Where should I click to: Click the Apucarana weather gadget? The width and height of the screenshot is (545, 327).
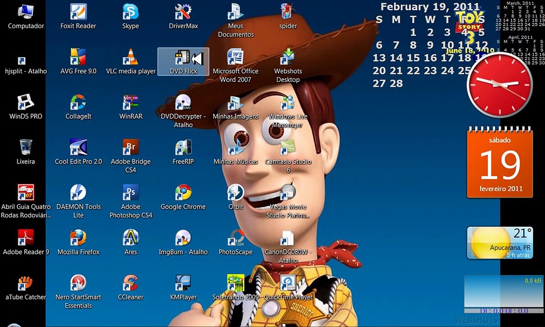pos(500,243)
